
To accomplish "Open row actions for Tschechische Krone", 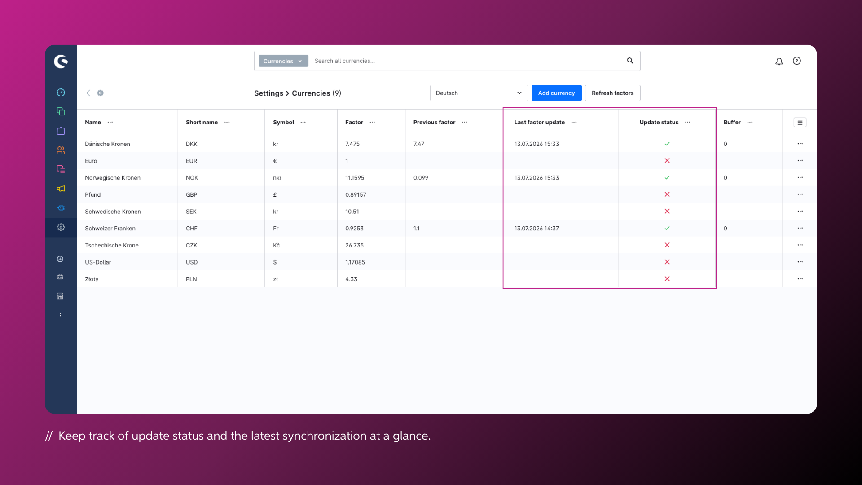I will (x=800, y=245).
